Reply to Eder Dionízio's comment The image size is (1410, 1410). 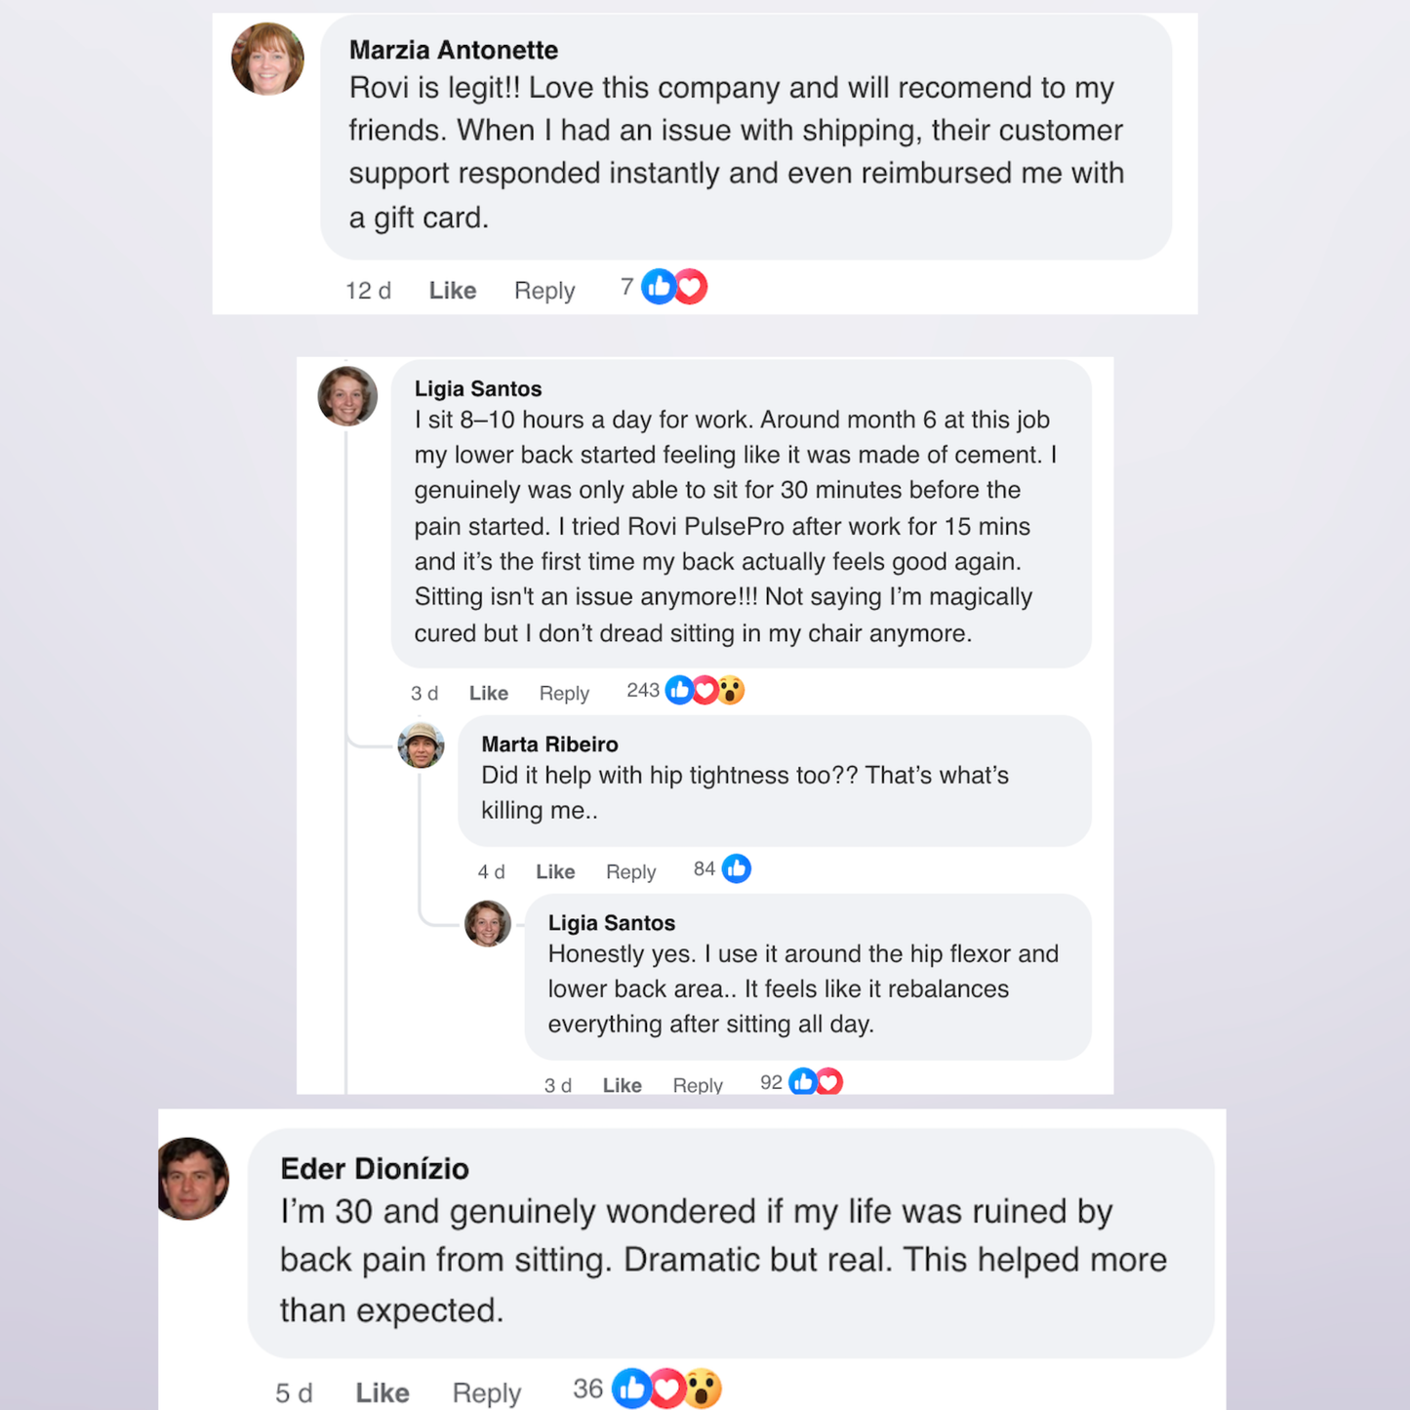pos(487,1392)
